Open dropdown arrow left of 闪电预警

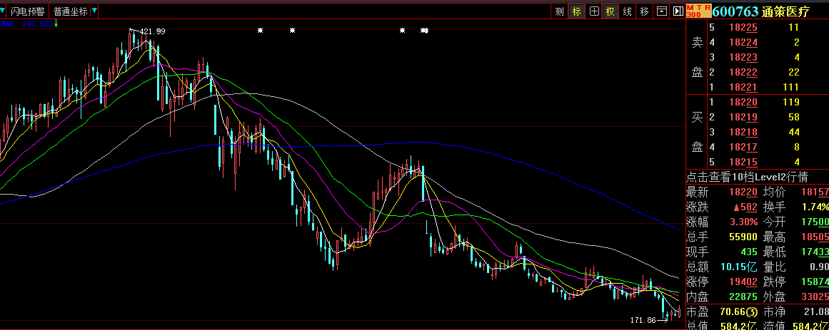point(4,11)
